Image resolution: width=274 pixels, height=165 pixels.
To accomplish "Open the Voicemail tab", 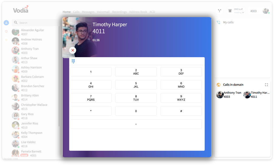I will click(103, 12).
